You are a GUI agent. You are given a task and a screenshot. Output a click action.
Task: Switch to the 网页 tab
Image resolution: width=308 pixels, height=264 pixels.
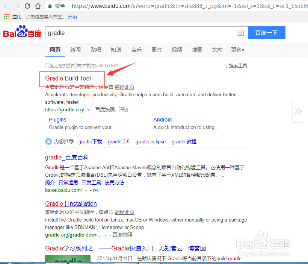pos(55,50)
